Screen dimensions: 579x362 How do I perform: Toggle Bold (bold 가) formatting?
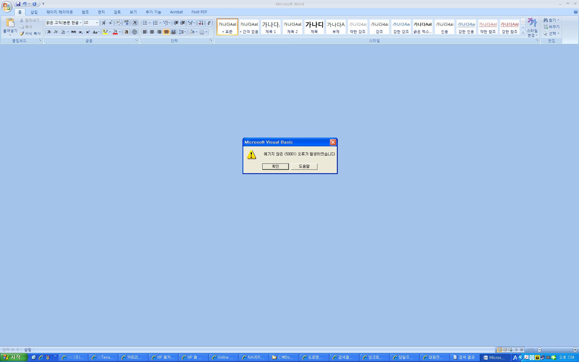pos(49,32)
